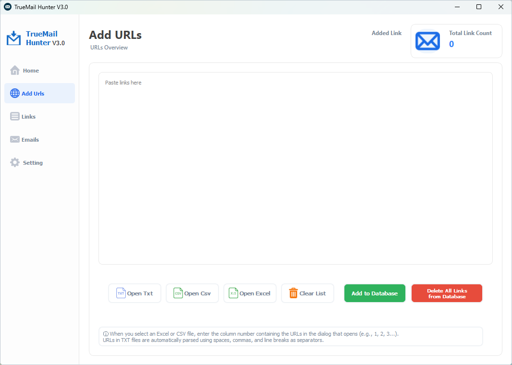Click the list icon beside Links
512x365 pixels.
(15, 117)
